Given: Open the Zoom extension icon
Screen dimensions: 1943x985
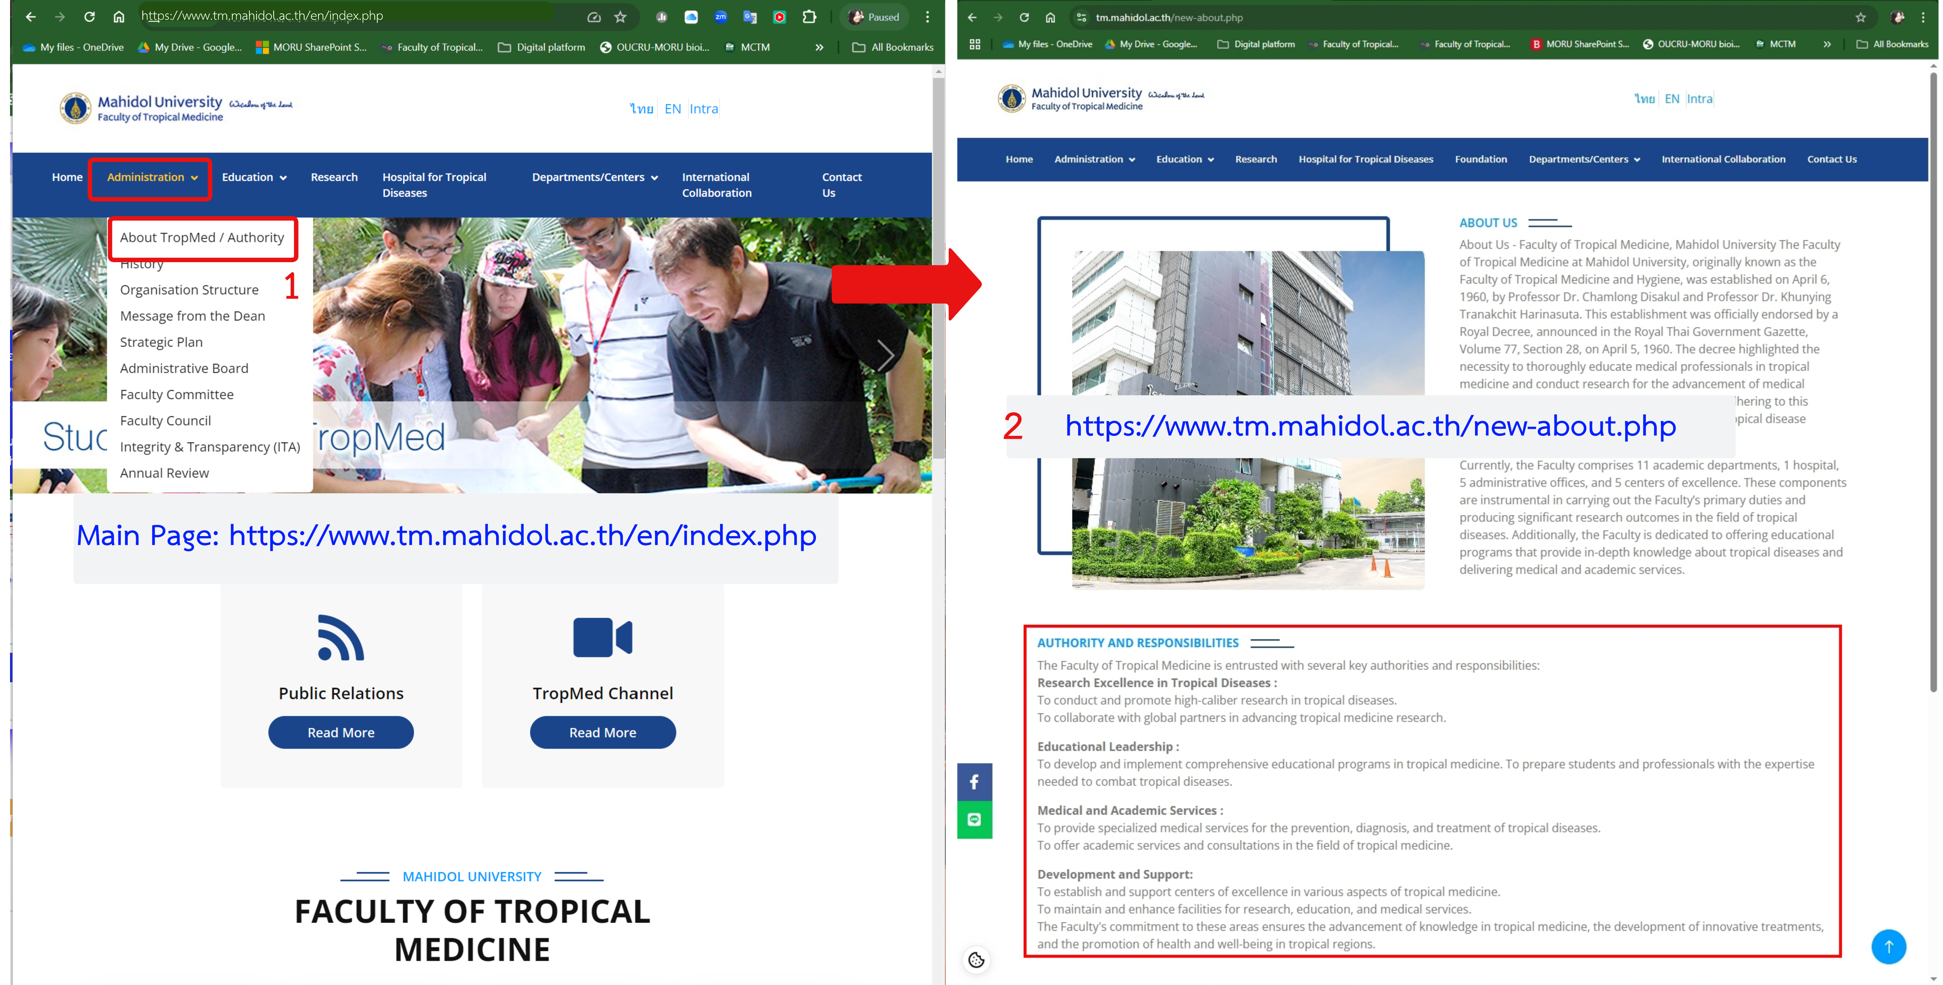Looking at the screenshot, I should click(720, 16).
